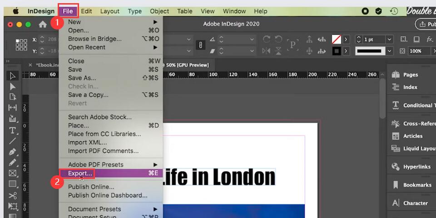436x218 pixels.
Task: Open the Open Recent submenu
Action: pyautogui.click(x=111, y=47)
